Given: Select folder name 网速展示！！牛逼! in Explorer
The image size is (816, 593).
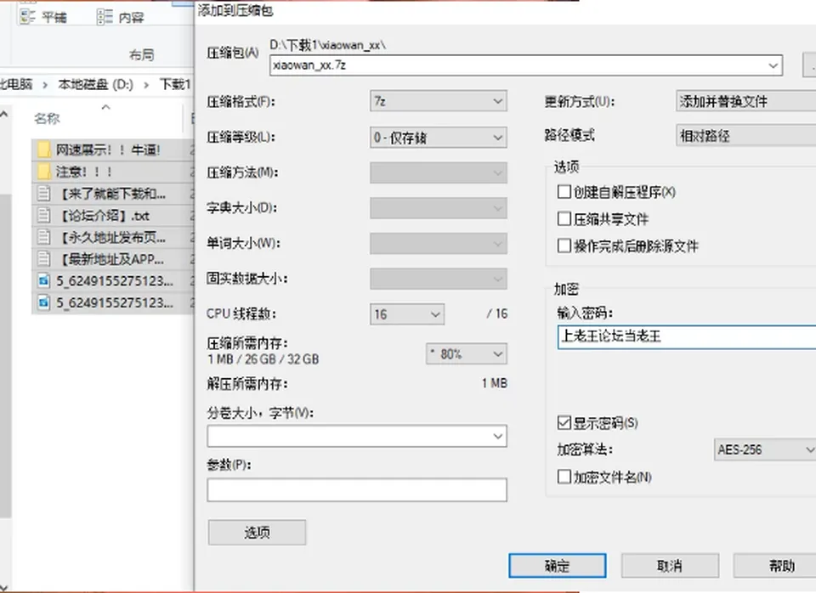Looking at the screenshot, I should (108, 150).
